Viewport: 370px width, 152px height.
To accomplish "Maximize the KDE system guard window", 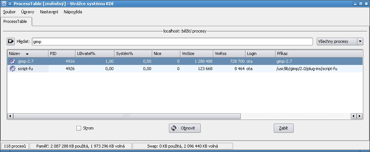I will (361, 4).
